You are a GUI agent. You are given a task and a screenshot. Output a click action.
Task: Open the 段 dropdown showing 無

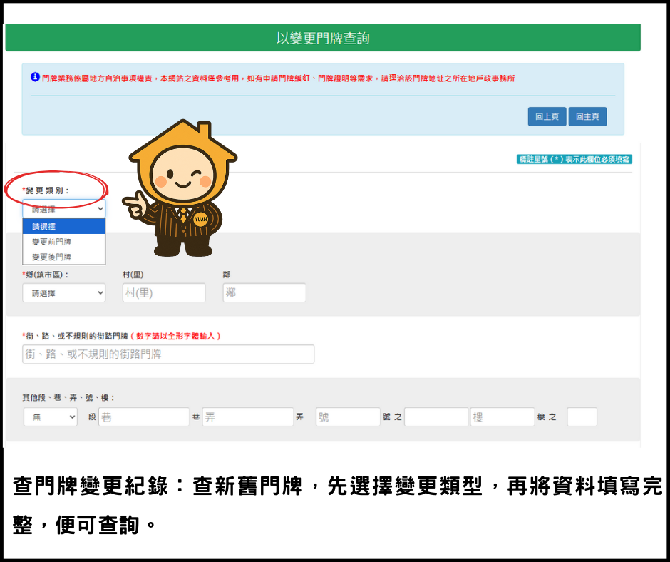[x=50, y=417]
